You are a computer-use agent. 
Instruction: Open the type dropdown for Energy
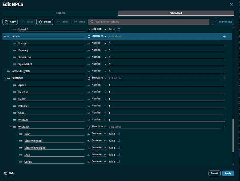pos(99,43)
